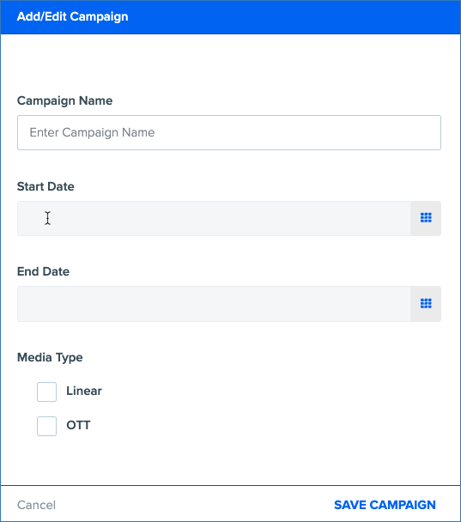
Task: Click the blue dialog header bar
Action: tap(230, 17)
